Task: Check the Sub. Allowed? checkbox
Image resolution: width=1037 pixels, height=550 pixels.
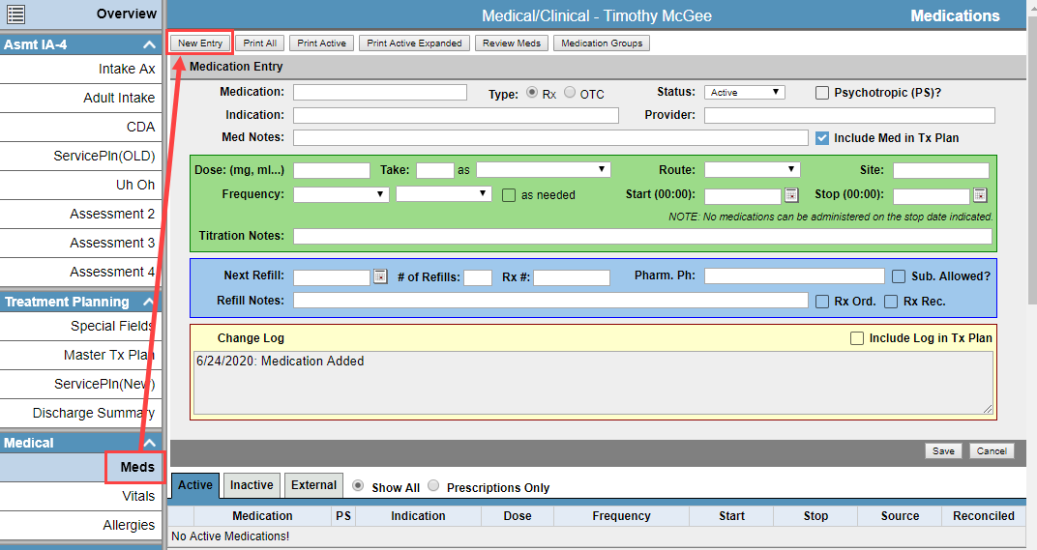Action: point(899,276)
